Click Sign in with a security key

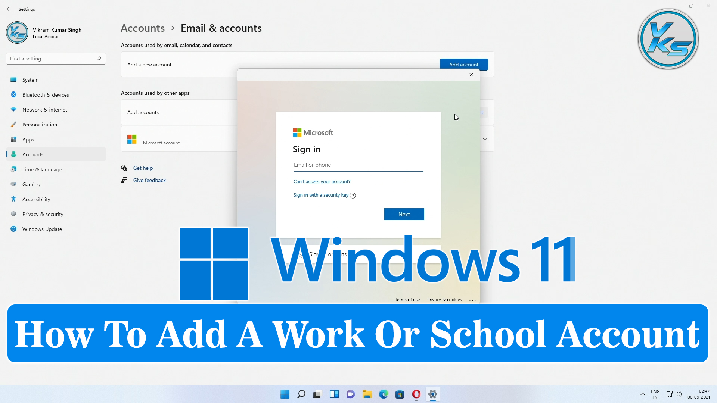(321, 195)
